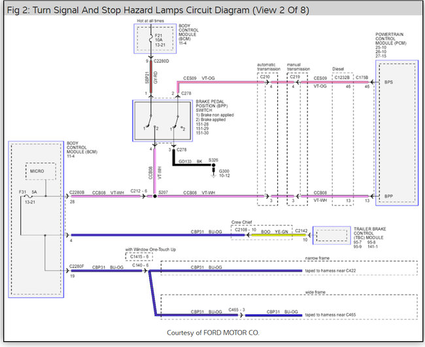The height and width of the screenshot is (347, 425).
Task: Click the MICRO box in the BCM
Action: (41, 171)
